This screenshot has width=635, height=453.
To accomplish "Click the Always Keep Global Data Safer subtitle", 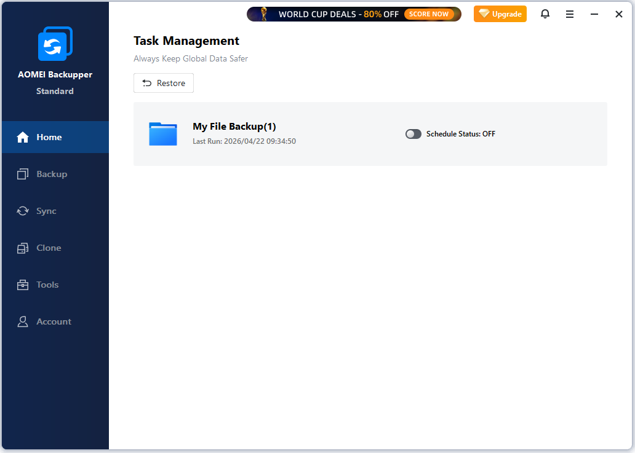I will pyautogui.click(x=191, y=58).
